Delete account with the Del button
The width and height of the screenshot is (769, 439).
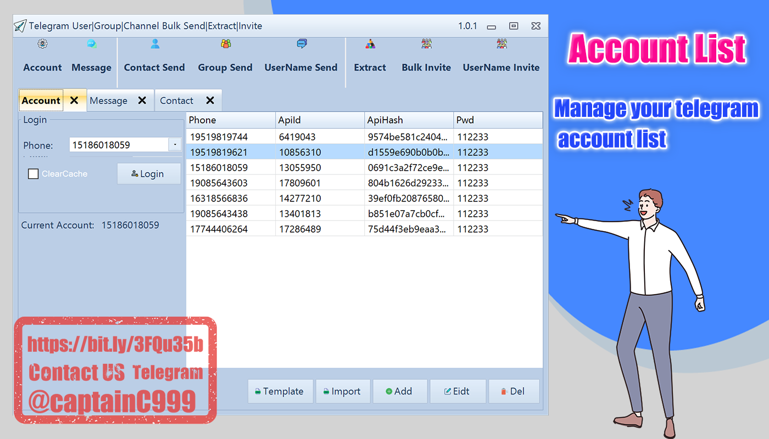click(x=514, y=391)
